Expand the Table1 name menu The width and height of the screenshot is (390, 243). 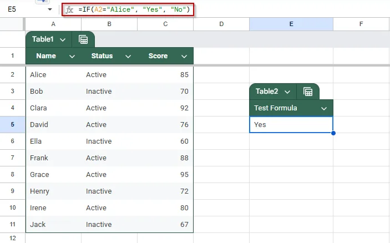63,40
